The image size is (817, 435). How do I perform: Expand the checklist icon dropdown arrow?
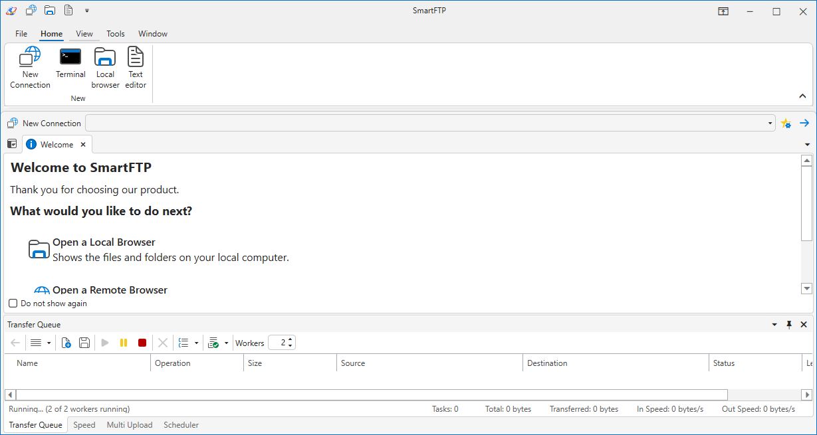click(226, 343)
